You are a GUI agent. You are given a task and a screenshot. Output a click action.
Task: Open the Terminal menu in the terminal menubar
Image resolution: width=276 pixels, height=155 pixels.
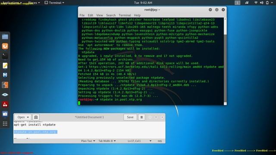tap(125, 15)
